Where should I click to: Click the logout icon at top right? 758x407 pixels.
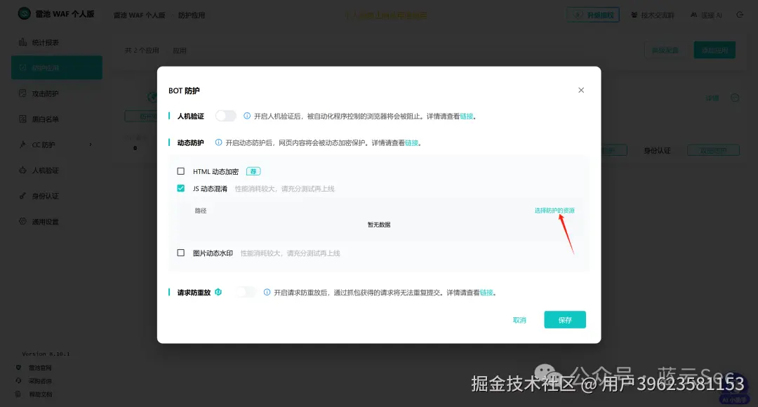[x=740, y=15]
